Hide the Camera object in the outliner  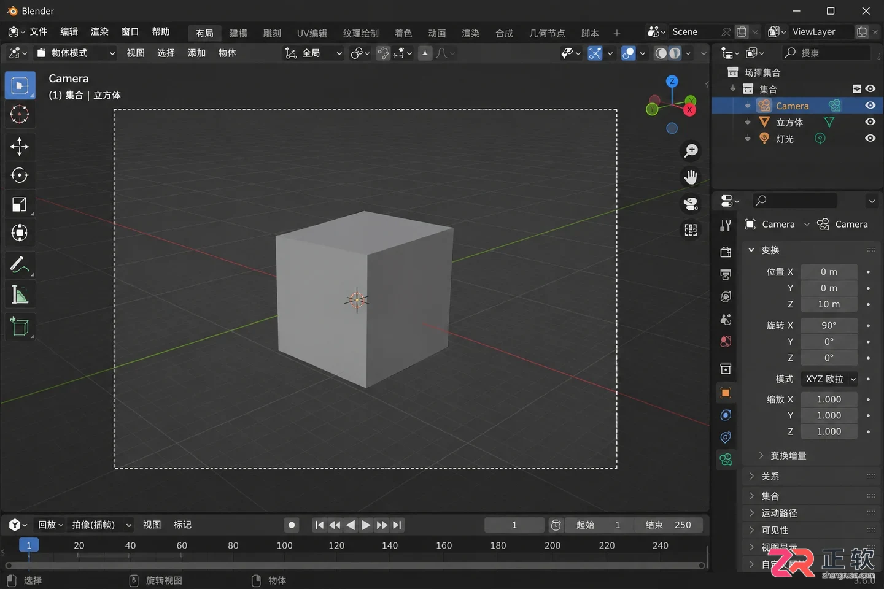[x=870, y=106]
